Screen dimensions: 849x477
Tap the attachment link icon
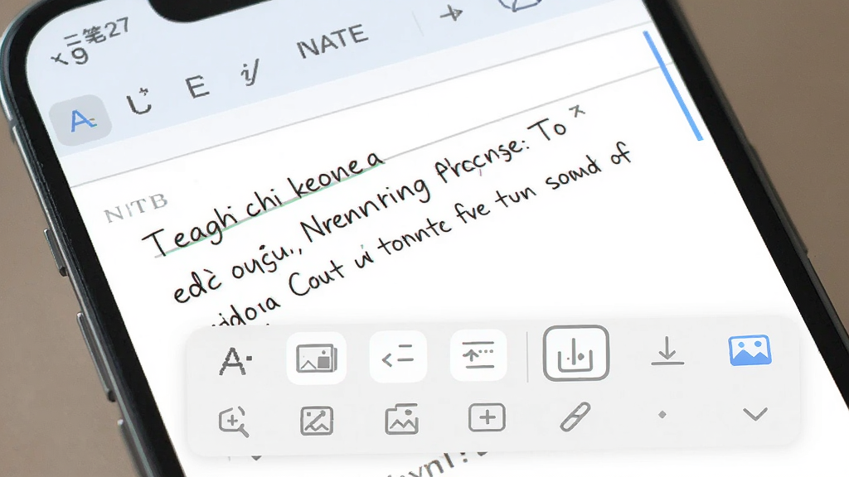pos(575,417)
